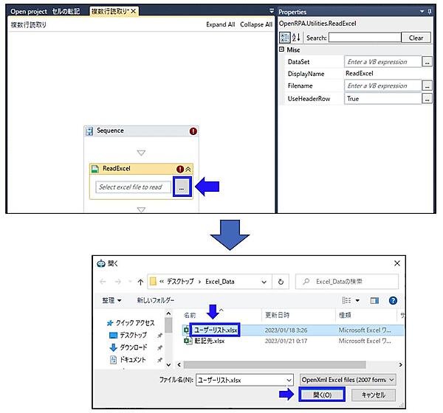The height and width of the screenshot is (413, 443).
Task: Click 新しいフォルダー button
Action: point(155,300)
